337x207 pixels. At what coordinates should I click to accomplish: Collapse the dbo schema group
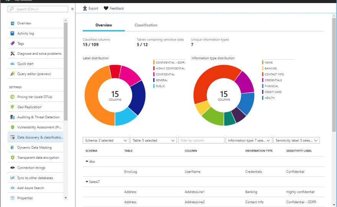point(87,161)
